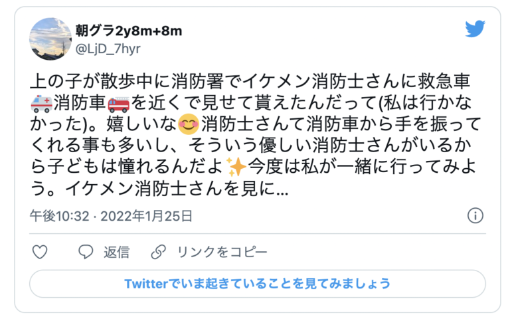Choose the リンクをコピー text

(x=222, y=252)
